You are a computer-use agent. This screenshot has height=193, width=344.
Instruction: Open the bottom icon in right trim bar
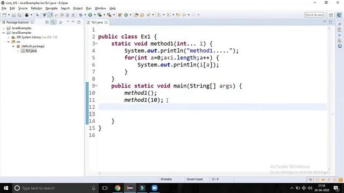tap(340, 46)
